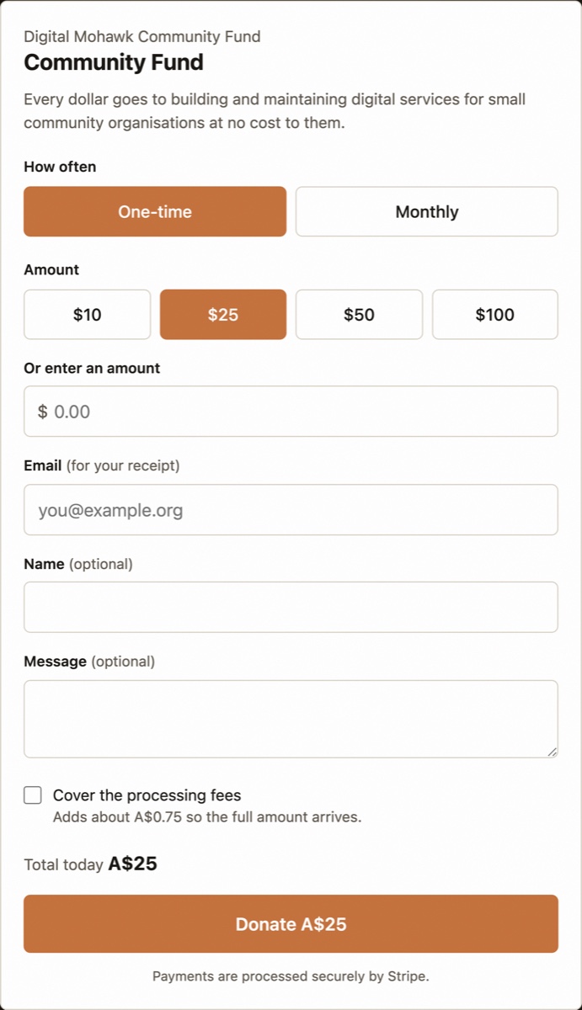
Task: Click the Stripe secure payments note
Action: (291, 976)
